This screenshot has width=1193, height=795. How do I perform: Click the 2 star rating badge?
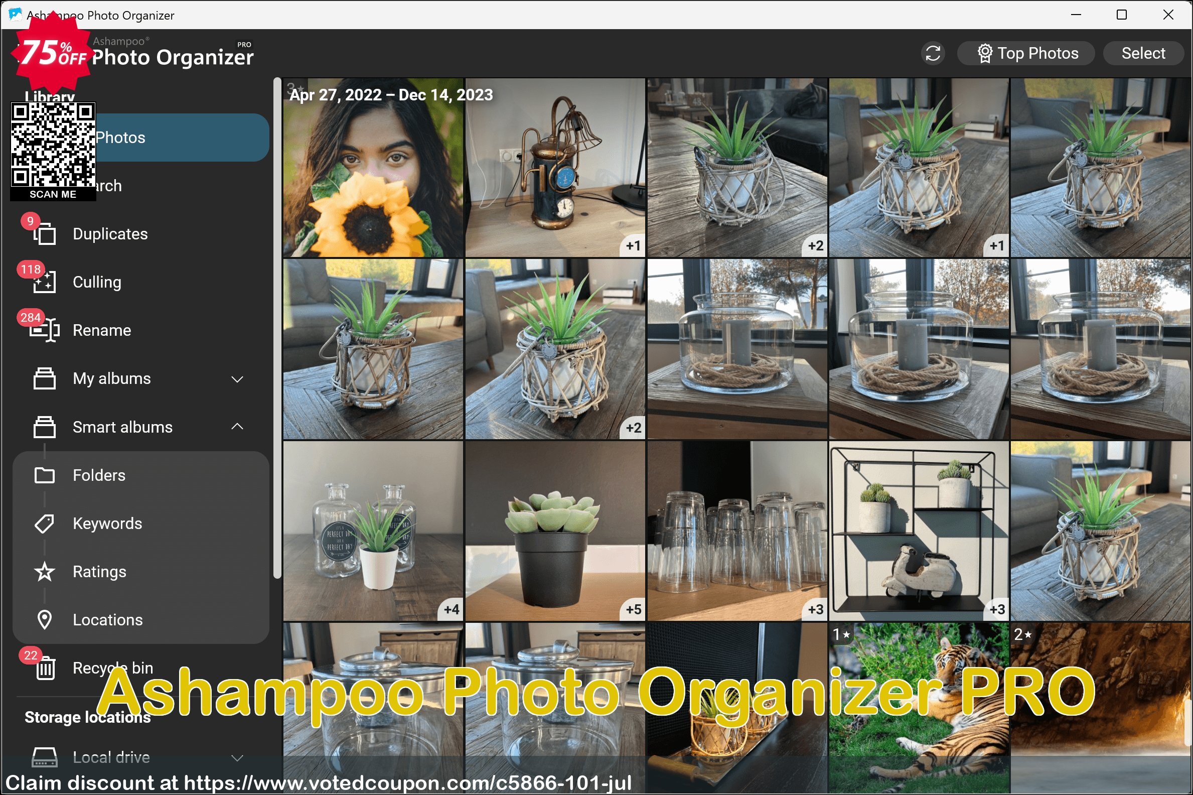click(x=1023, y=634)
